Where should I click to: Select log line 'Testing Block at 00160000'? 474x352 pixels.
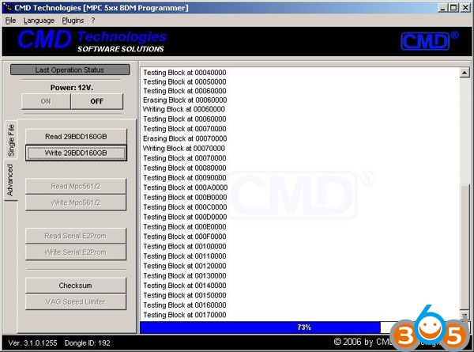[x=184, y=305]
